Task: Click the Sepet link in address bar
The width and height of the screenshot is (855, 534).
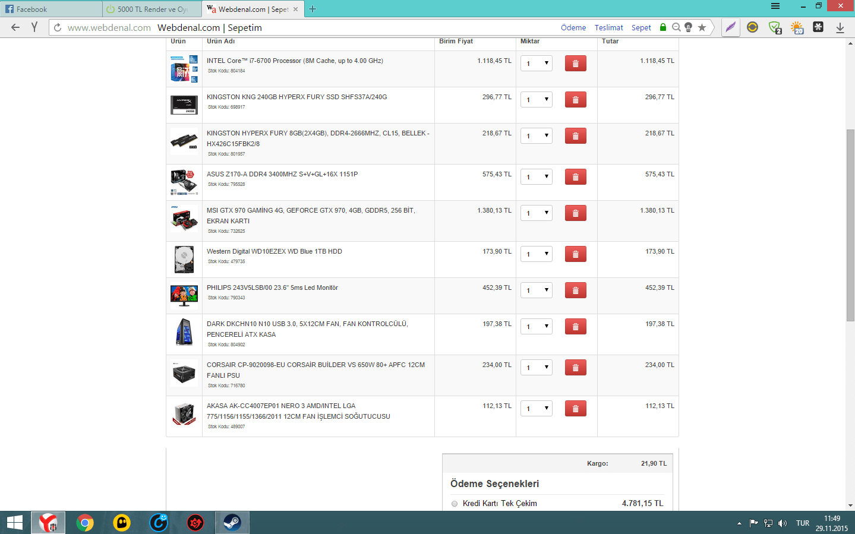Action: point(641,27)
